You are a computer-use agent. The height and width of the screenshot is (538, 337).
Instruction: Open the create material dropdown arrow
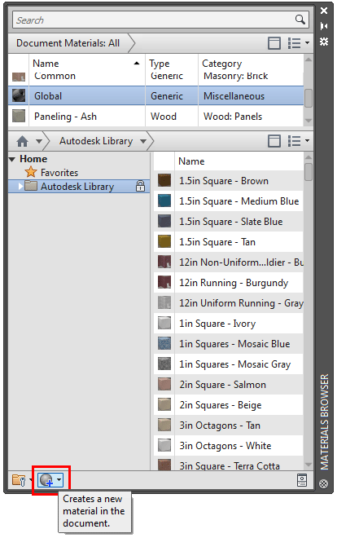click(59, 479)
